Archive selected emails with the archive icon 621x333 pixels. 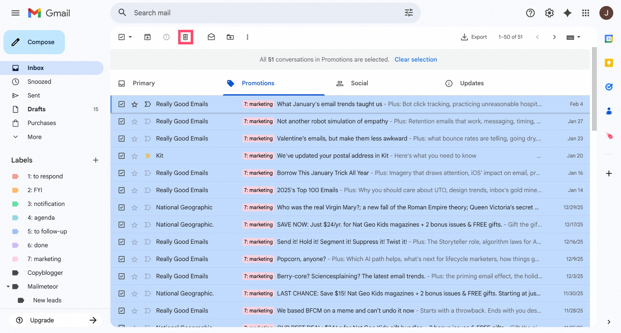pos(147,37)
